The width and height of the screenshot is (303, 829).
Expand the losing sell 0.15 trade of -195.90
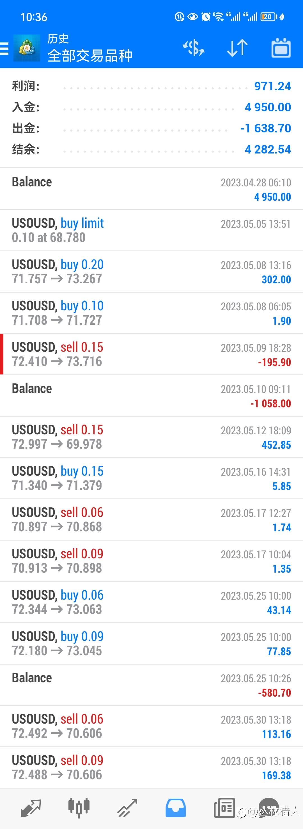pyautogui.click(x=151, y=354)
